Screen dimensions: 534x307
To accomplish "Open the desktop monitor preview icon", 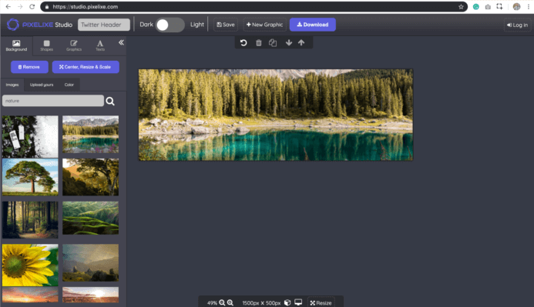I will tap(298, 302).
